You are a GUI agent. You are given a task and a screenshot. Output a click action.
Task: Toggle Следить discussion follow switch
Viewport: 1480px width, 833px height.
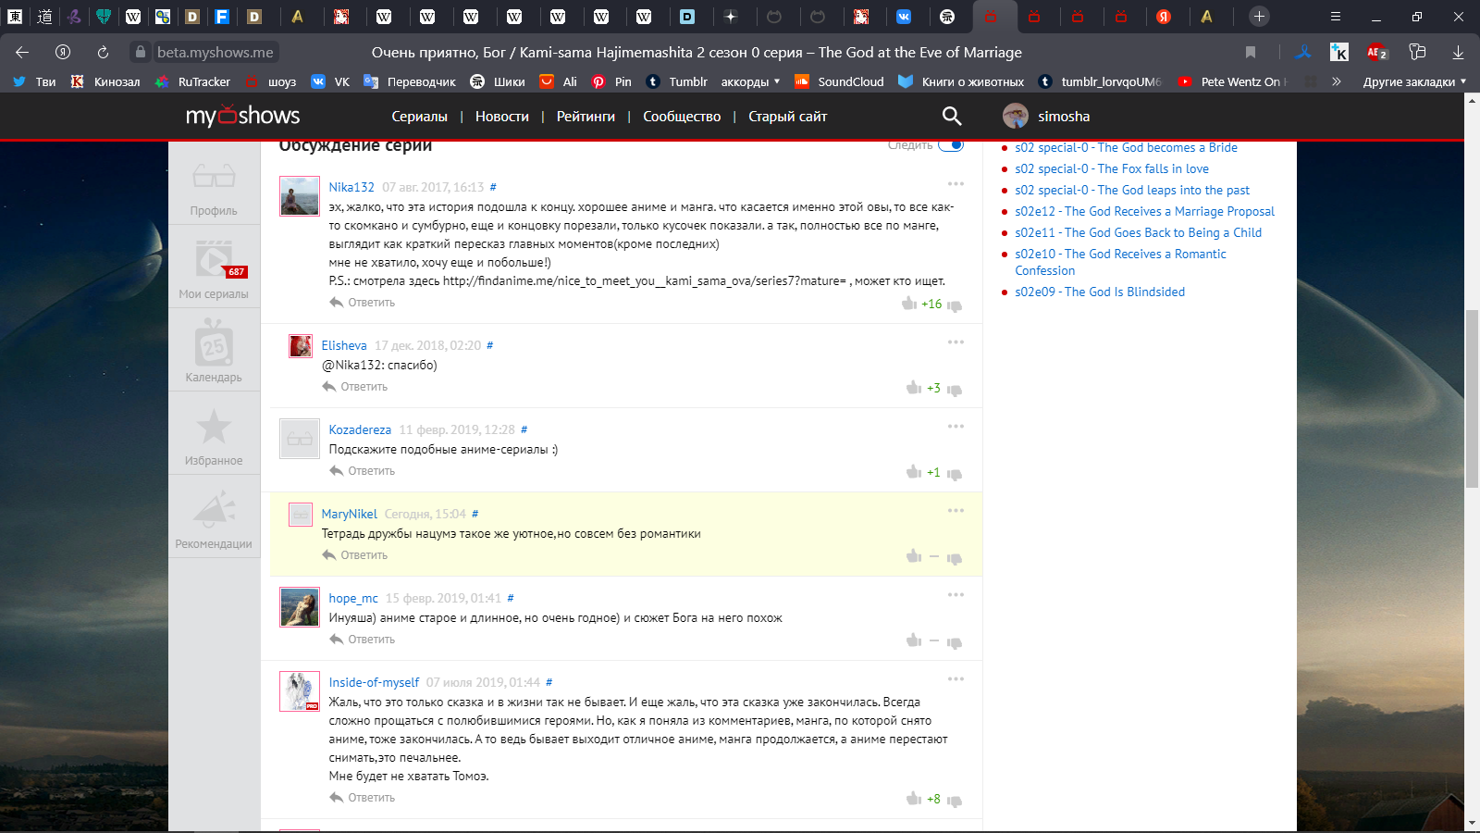[x=951, y=144]
